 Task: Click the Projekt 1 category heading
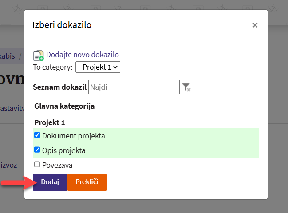(x=49, y=122)
